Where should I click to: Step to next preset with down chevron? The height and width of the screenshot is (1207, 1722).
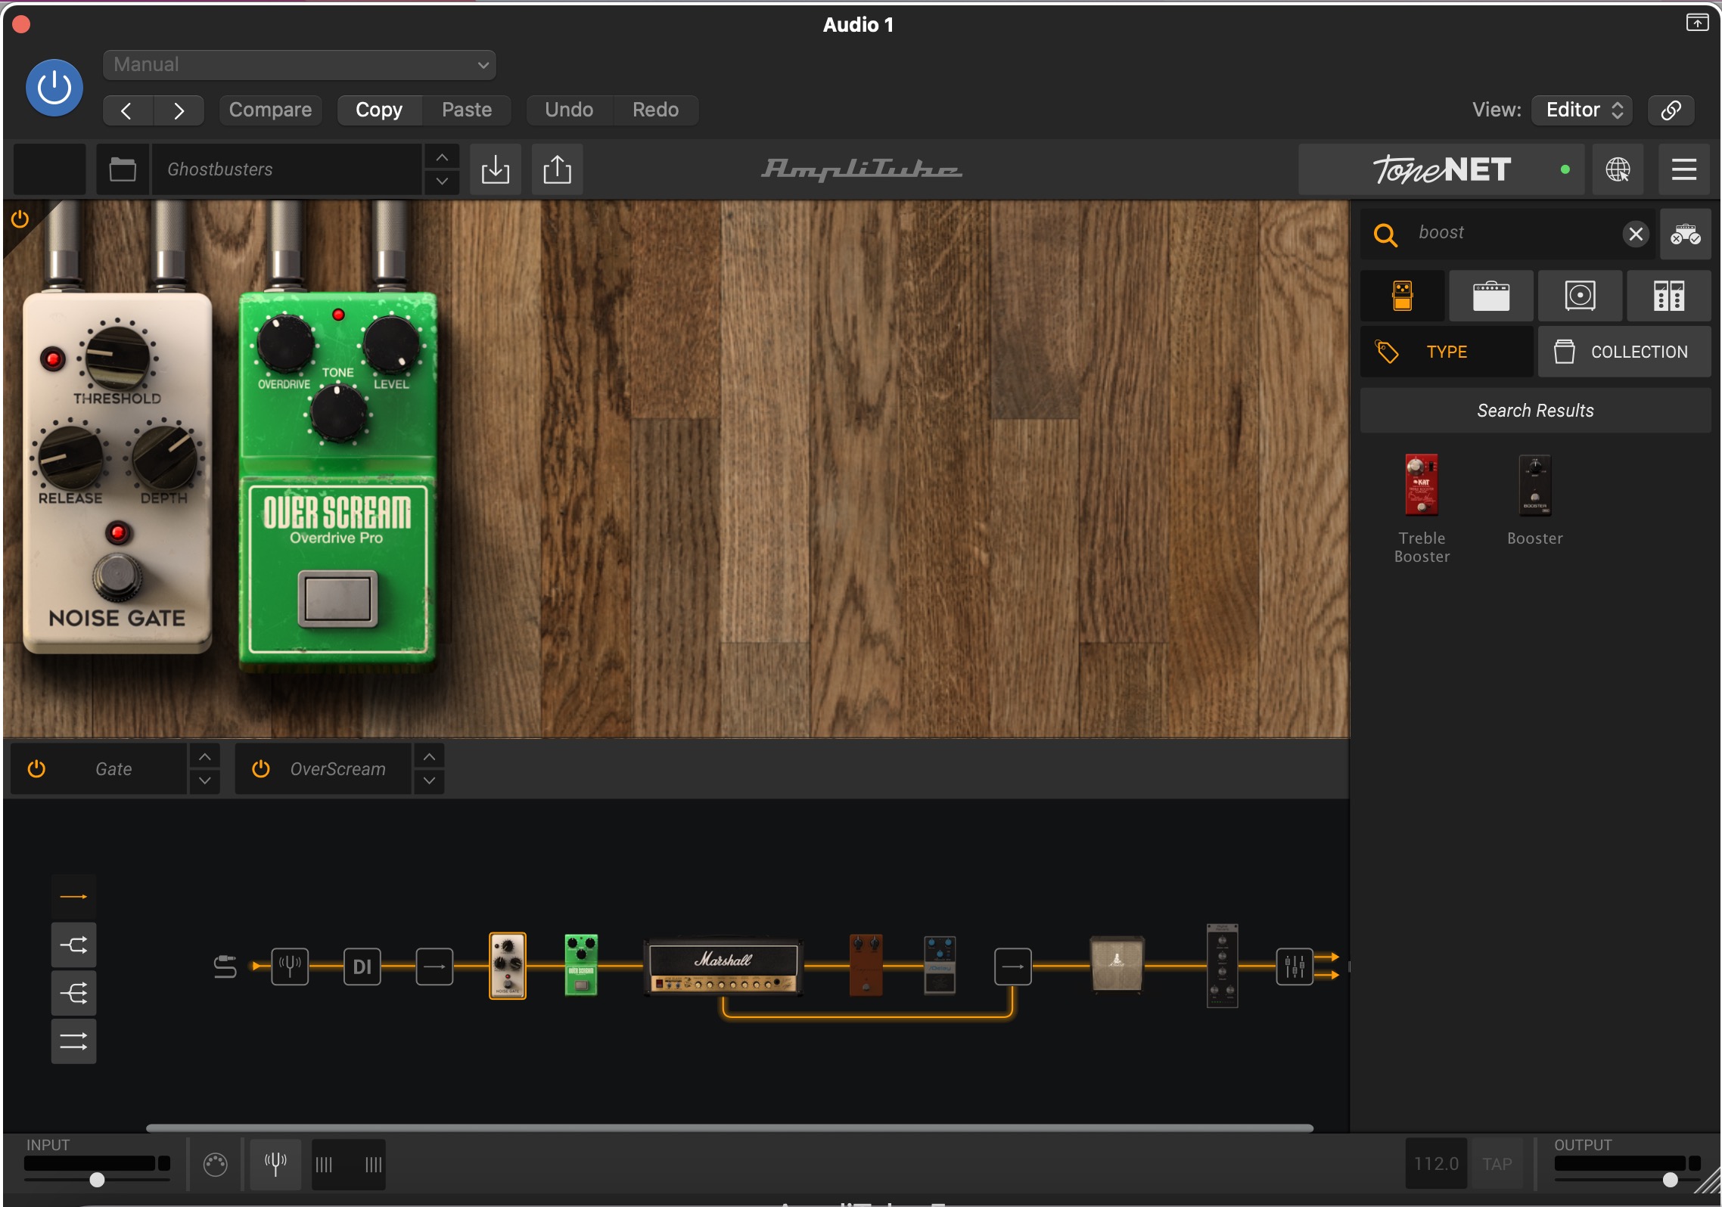click(x=442, y=182)
